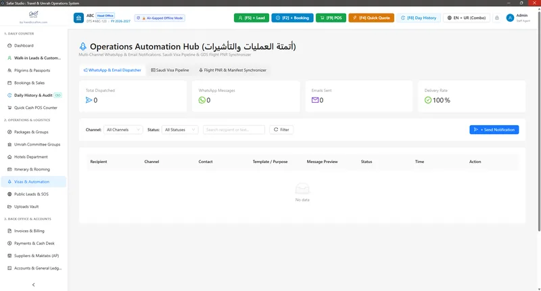Click the Contact column header
This screenshot has height=291, width=541.
pos(206,162)
